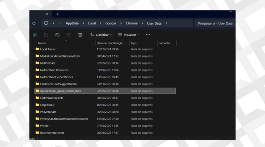Open the Classificar sort dropdown

click(x=101, y=35)
